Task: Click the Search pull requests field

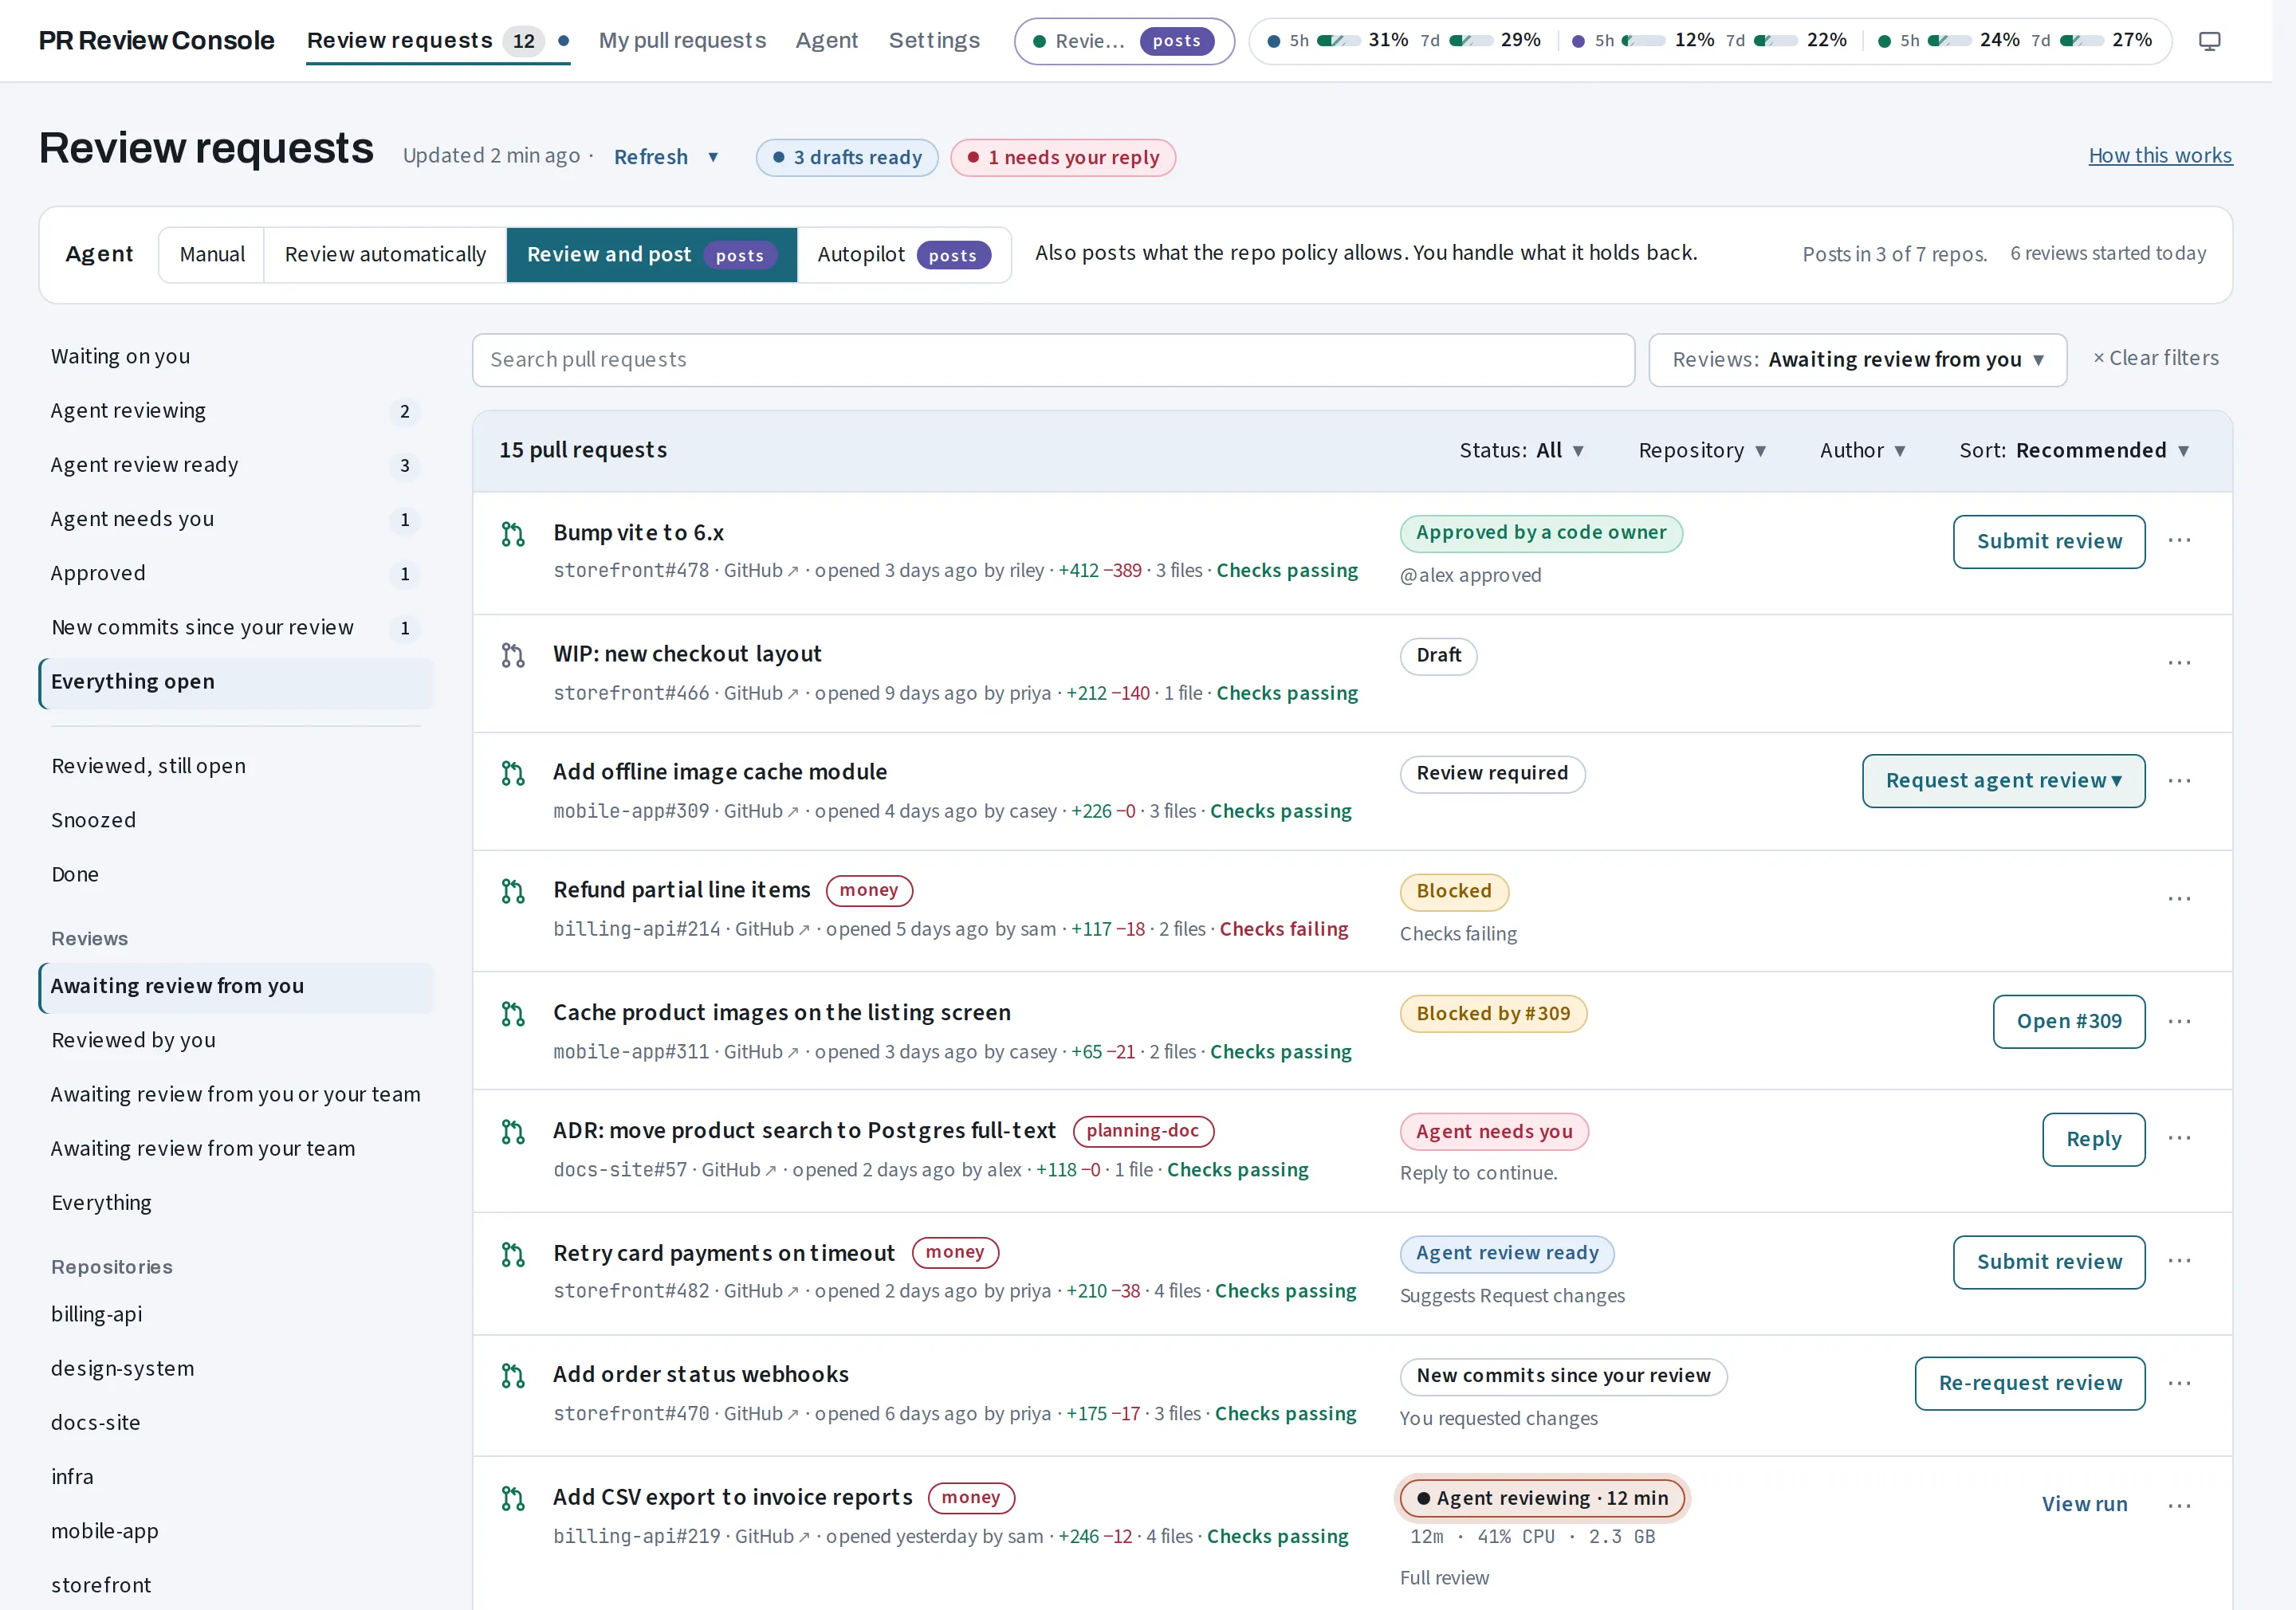Action: click(x=1053, y=360)
